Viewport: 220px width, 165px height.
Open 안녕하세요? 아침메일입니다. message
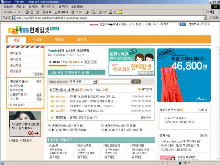[87, 111]
